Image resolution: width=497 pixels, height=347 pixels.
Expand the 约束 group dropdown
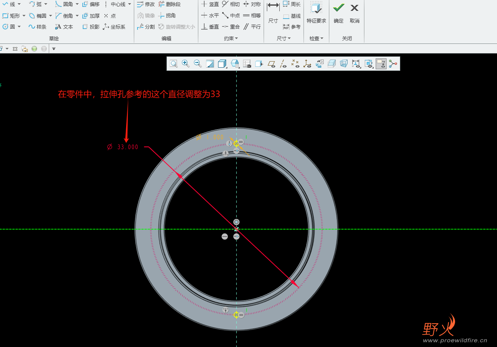tap(231, 38)
